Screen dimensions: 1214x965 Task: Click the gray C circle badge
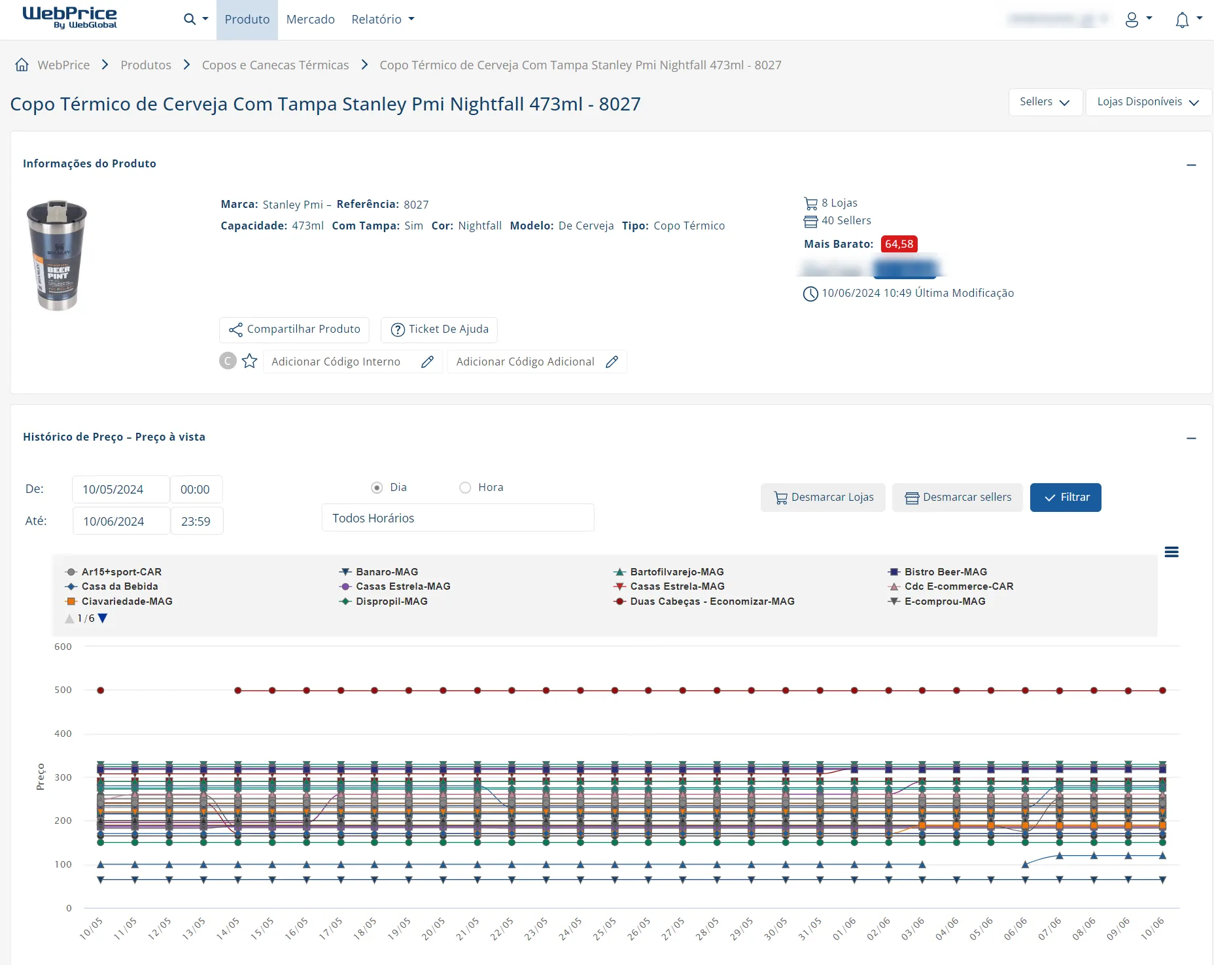click(228, 361)
